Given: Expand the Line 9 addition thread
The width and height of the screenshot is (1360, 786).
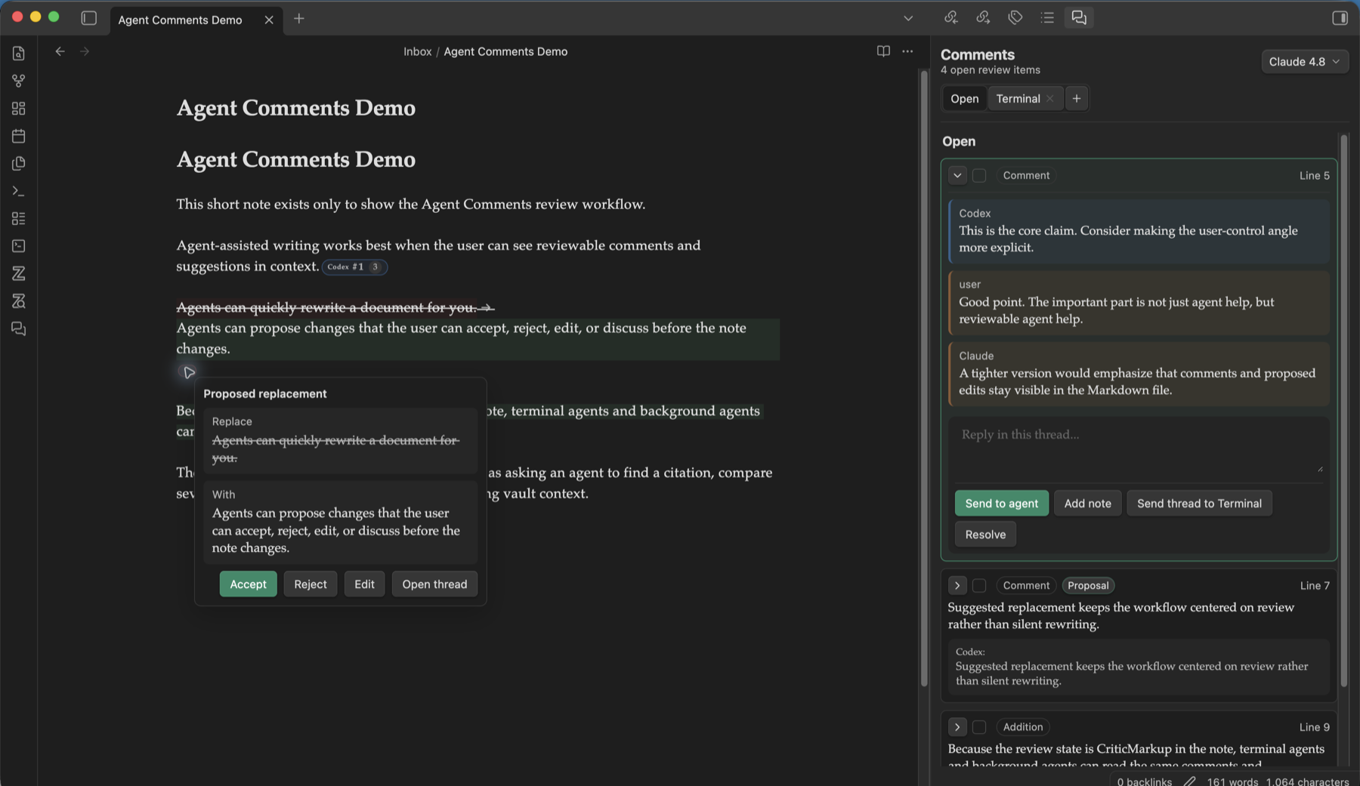Looking at the screenshot, I should click(x=957, y=727).
